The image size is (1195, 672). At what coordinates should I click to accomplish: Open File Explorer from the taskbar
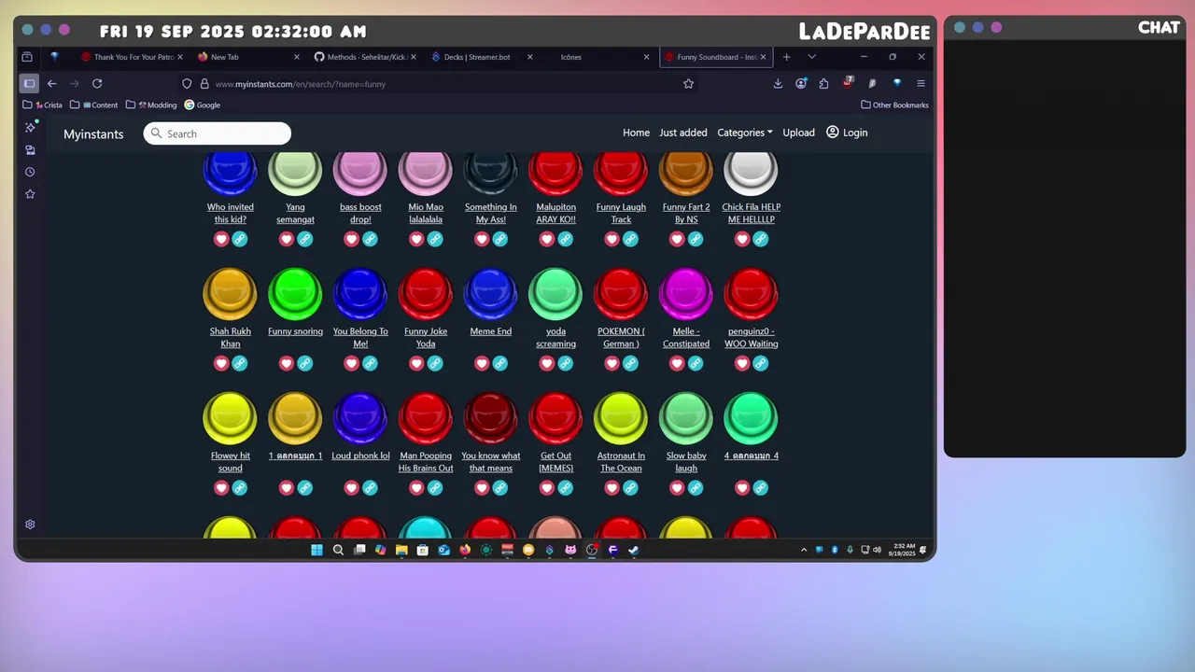401,550
